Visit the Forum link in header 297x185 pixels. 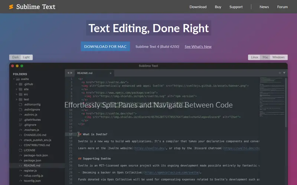282,7
